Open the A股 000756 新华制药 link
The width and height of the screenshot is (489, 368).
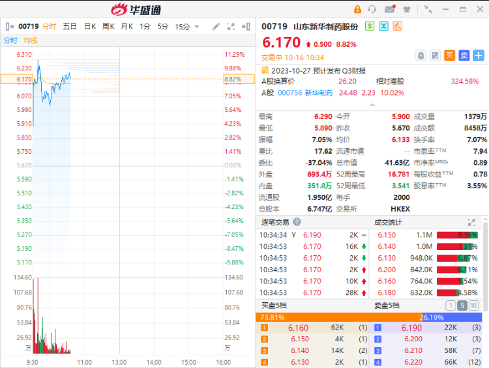tap(305, 92)
